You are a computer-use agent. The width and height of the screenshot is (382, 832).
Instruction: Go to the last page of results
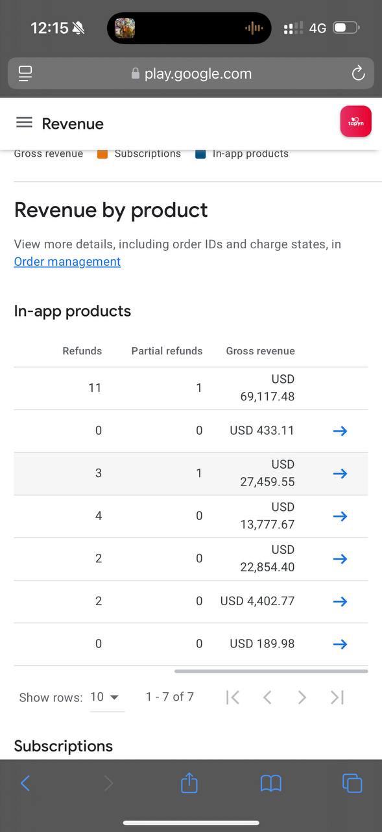click(x=337, y=697)
